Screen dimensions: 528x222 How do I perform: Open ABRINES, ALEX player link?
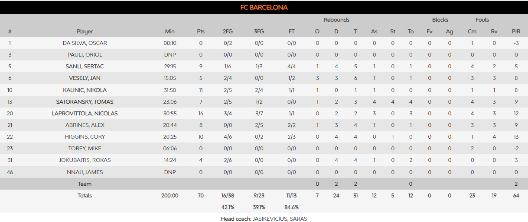(x=85, y=125)
